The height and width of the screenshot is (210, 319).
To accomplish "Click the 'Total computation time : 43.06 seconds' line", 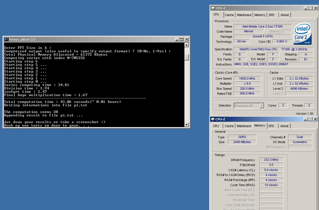I will click(63, 102).
